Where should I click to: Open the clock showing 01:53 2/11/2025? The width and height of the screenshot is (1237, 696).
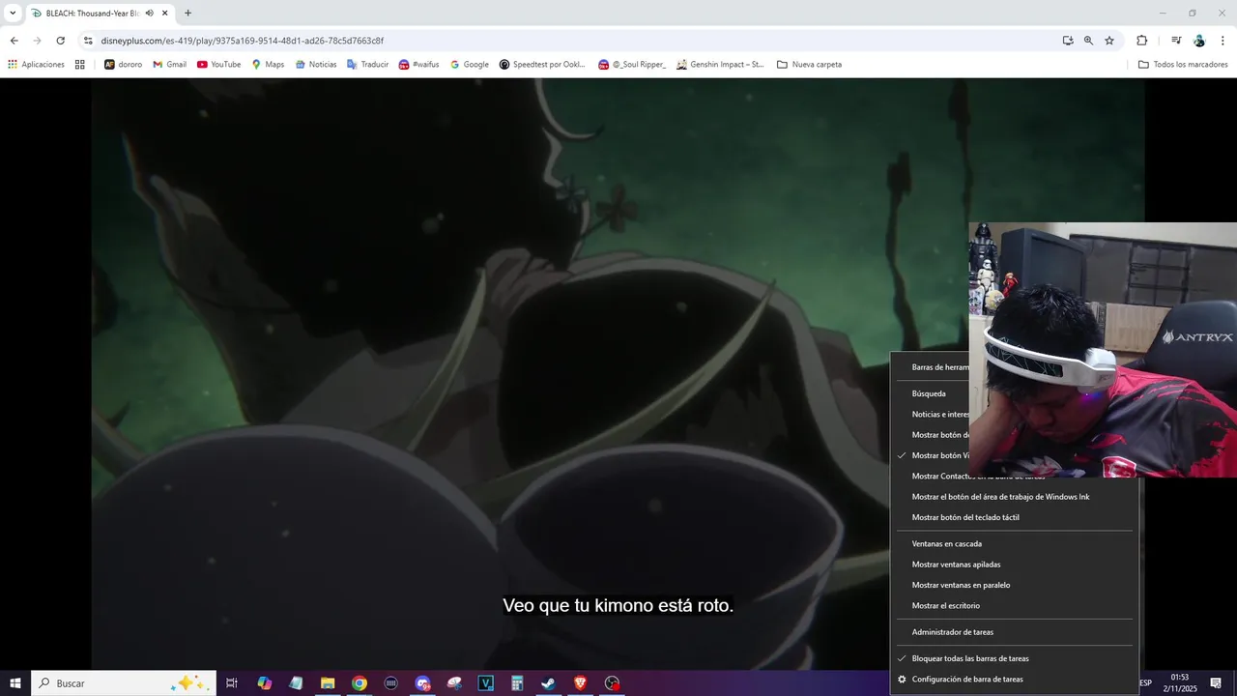click(1179, 683)
